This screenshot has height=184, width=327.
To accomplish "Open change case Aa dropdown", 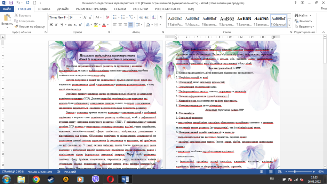I will pos(98,17).
